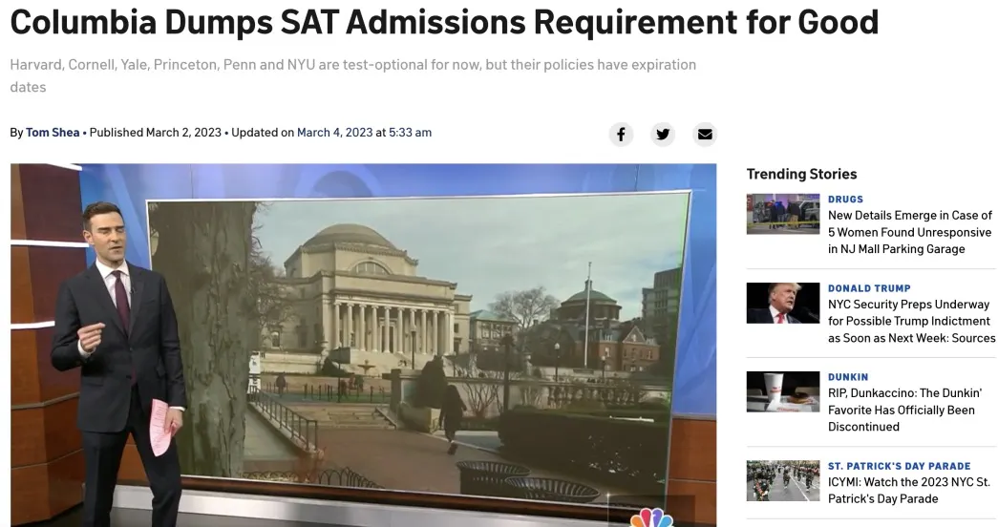Open the DRUGS category label

845,200
